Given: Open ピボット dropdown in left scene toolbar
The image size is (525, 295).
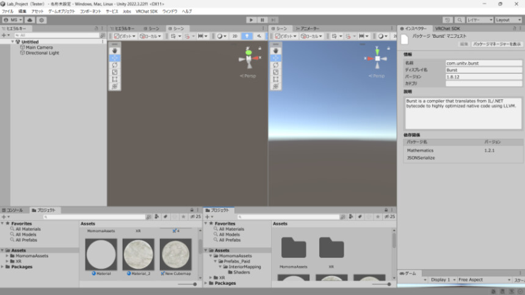Looking at the screenshot, I should click(125, 36).
